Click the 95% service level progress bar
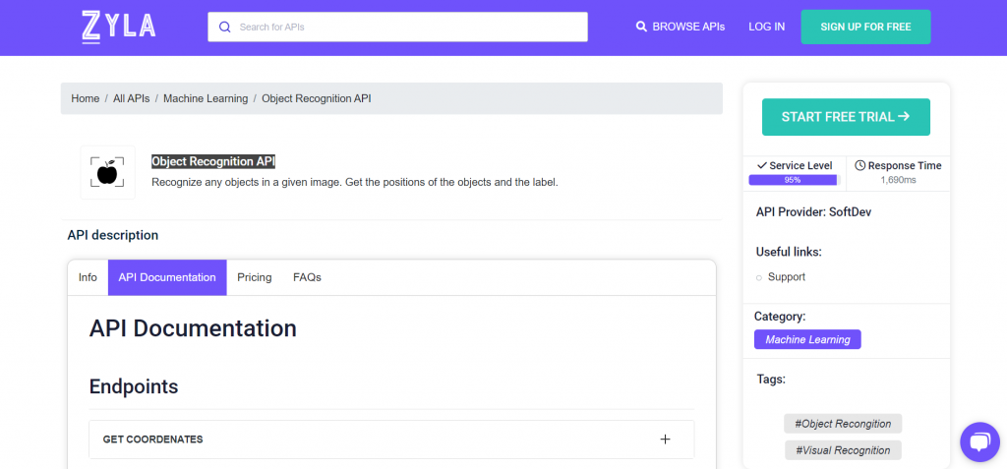This screenshot has height=469, width=1007. point(794,180)
